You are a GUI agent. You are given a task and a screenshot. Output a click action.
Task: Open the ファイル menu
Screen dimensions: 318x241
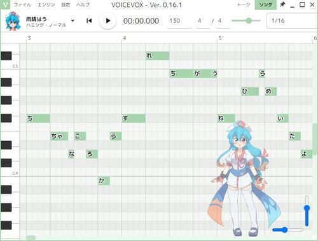pyautogui.click(x=22, y=4)
